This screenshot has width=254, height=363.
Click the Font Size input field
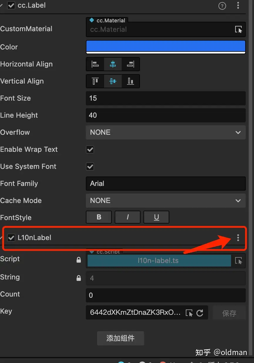pyautogui.click(x=166, y=98)
